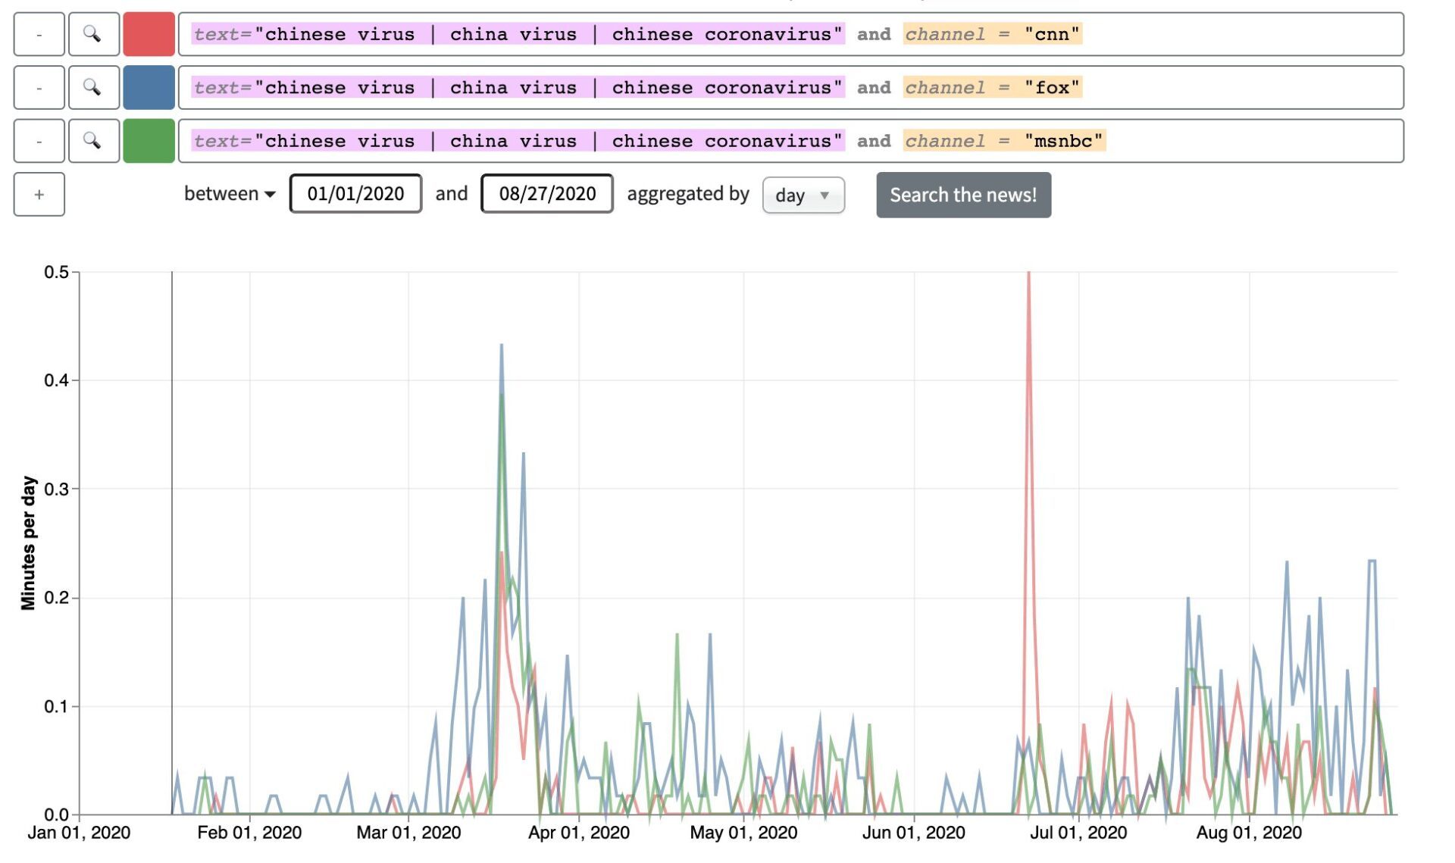Screen dimensions: 1455x863
Task: Edit the CNN channel query field
Action: pos(790,34)
